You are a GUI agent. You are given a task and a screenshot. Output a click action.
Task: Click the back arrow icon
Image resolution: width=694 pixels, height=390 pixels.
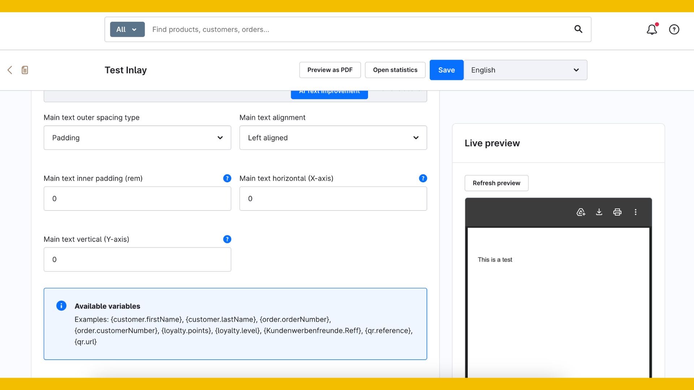click(10, 70)
